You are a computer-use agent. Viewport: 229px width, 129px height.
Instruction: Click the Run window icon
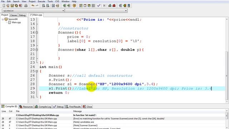click(85, 6)
